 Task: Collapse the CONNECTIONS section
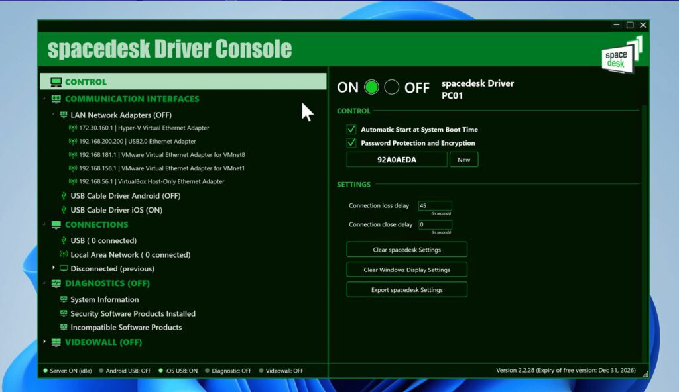(44, 224)
